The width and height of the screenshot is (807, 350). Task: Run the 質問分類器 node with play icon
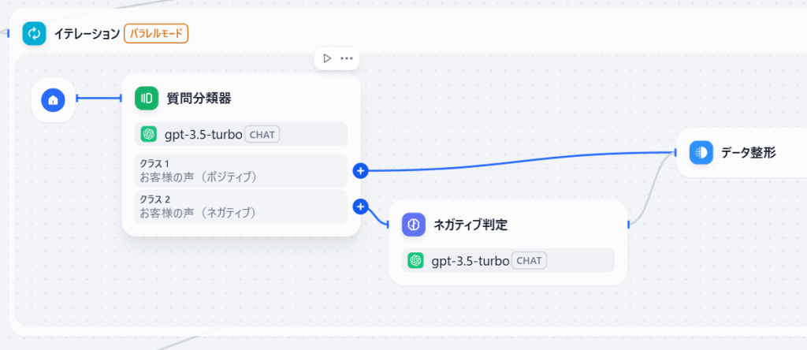[x=326, y=58]
